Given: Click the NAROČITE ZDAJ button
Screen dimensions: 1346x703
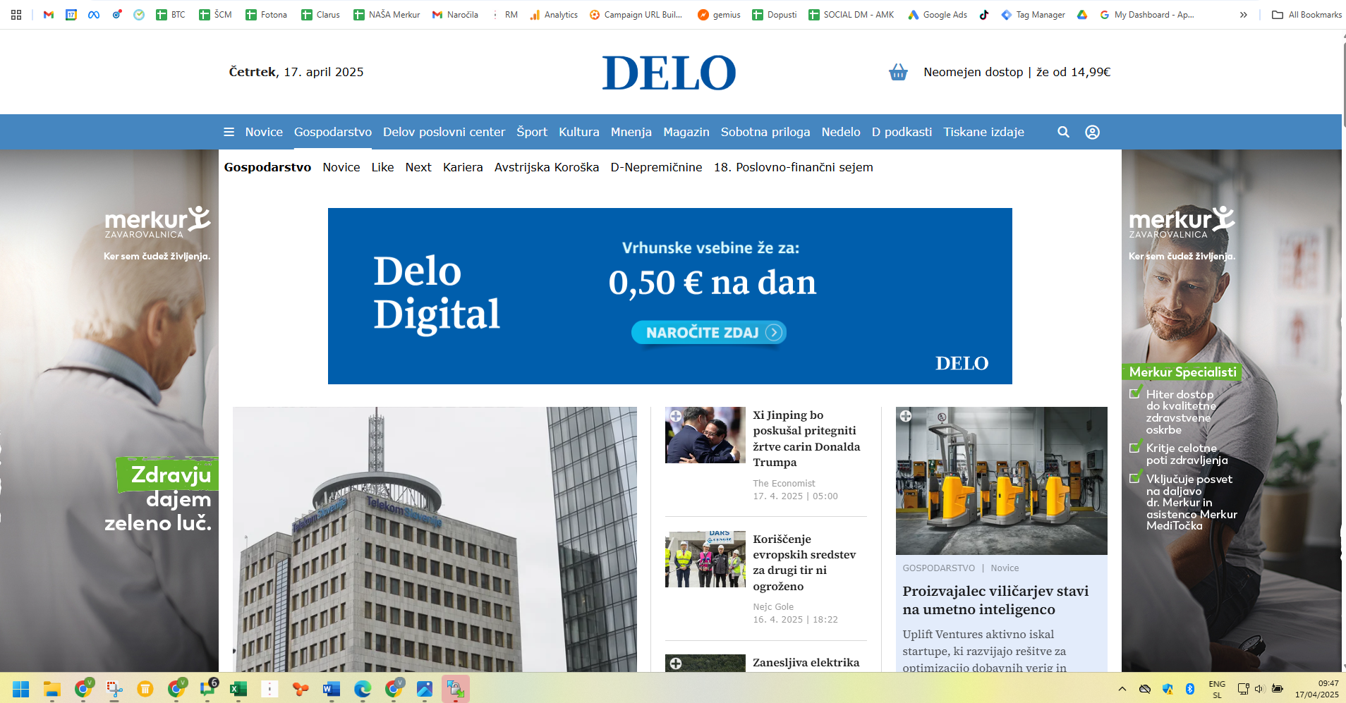Looking at the screenshot, I should click(x=708, y=332).
